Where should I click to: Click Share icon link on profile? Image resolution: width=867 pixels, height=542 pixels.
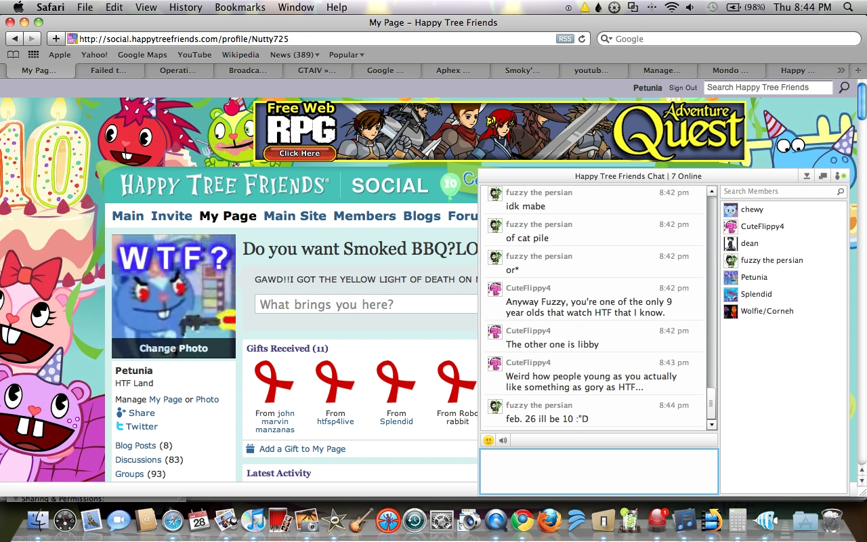[x=121, y=413]
